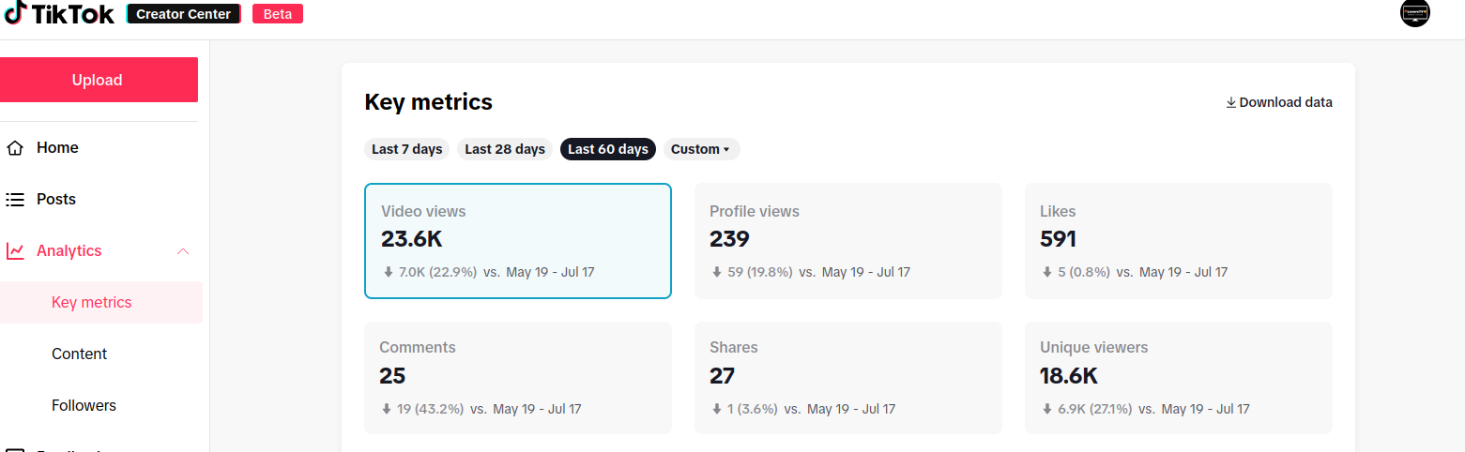Click the Home house icon
Screen dimensions: 1465x452
tap(15, 148)
